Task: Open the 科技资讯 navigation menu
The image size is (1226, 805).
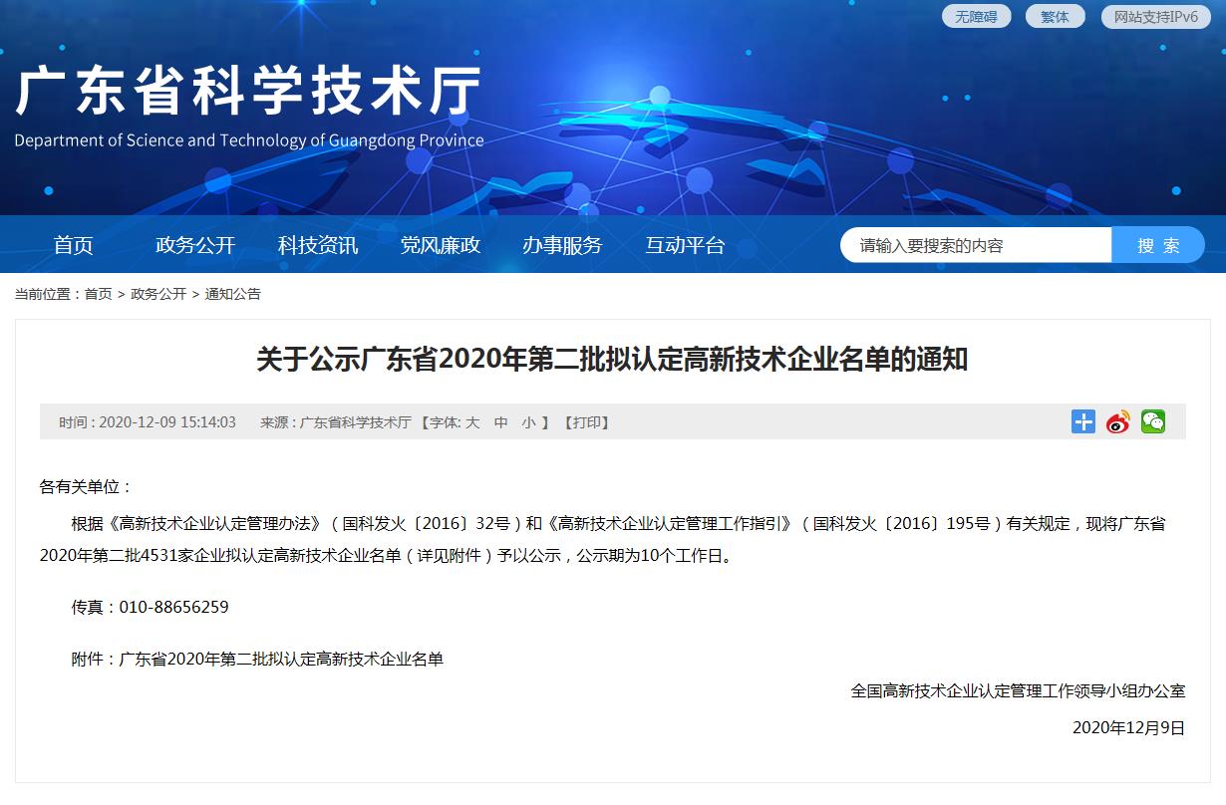Action: pos(317,244)
